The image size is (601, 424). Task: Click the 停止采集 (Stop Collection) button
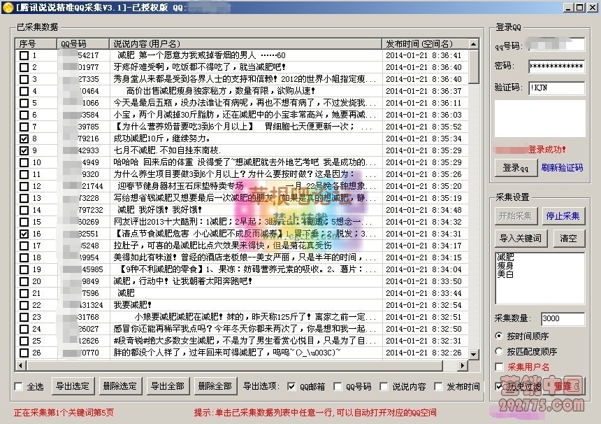[563, 215]
